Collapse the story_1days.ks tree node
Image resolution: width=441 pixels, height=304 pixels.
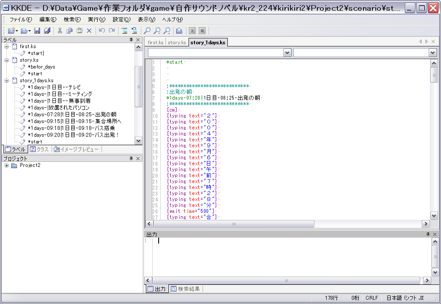[7, 80]
